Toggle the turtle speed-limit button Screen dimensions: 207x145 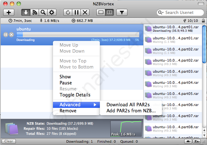[188, 142]
